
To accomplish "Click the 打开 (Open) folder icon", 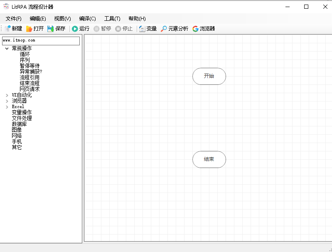I will [x=29, y=29].
